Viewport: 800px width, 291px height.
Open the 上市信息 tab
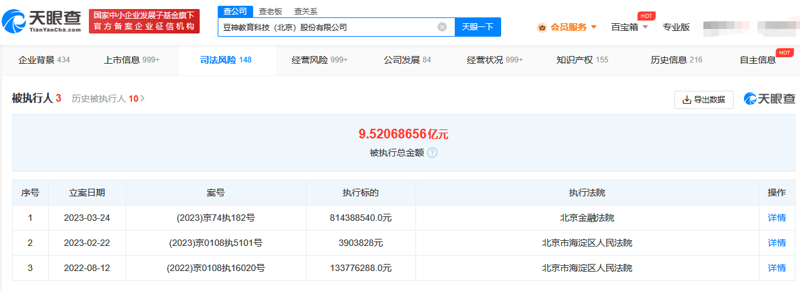pos(131,60)
